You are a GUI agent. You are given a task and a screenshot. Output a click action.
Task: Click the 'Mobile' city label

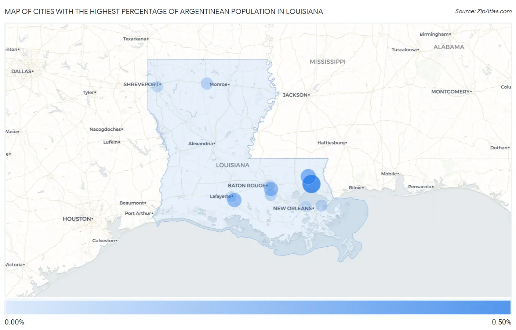click(x=389, y=174)
